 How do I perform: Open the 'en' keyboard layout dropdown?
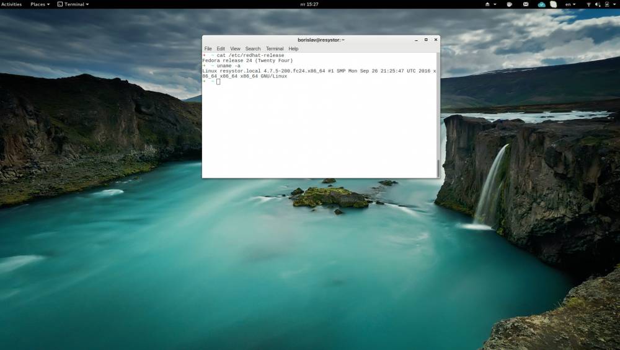(570, 4)
